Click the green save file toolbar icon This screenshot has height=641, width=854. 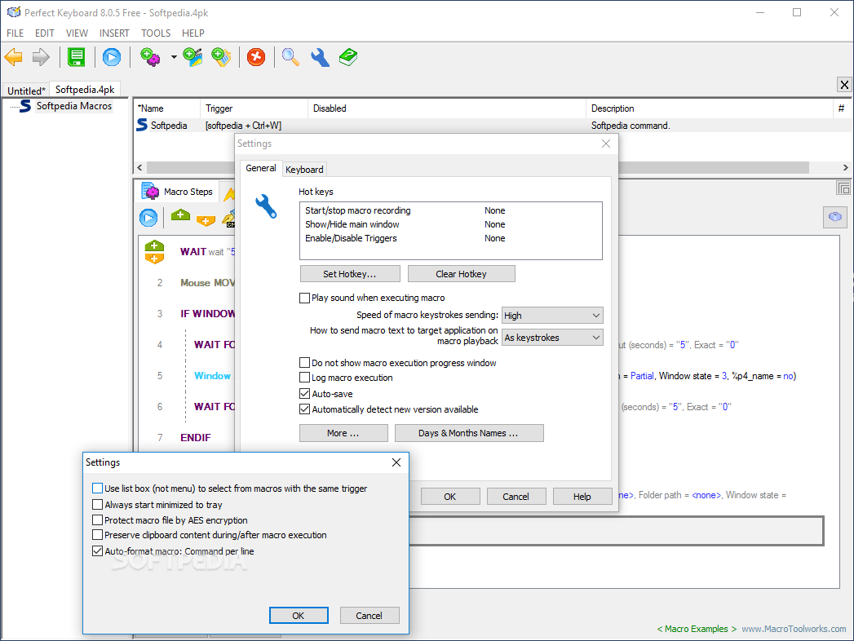(76, 57)
